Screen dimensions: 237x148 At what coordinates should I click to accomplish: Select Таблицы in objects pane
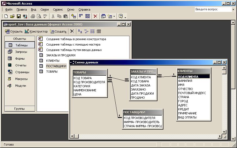pyautogui.click(x=20, y=45)
